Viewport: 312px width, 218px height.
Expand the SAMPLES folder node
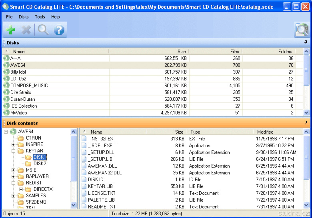coord(13,196)
